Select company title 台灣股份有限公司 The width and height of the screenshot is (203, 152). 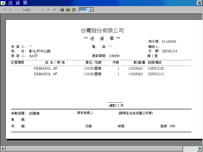point(102,31)
